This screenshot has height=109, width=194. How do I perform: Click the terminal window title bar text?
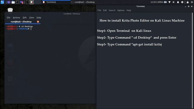pyautogui.click(x=72, y=14)
